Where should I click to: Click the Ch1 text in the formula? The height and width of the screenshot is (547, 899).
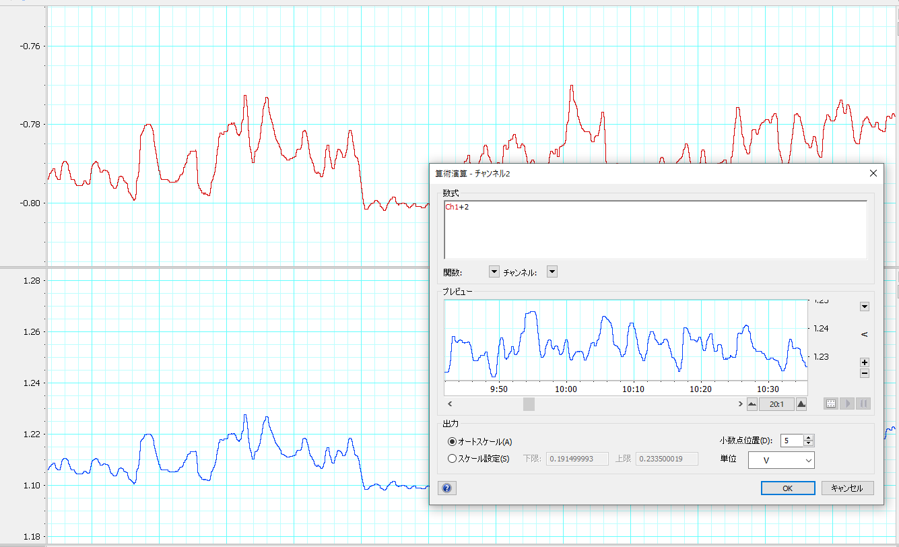tap(451, 207)
